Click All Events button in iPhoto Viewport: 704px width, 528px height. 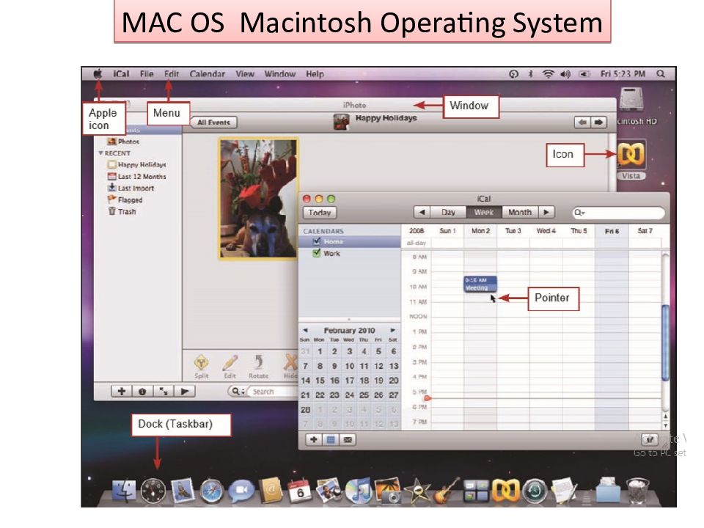click(213, 122)
